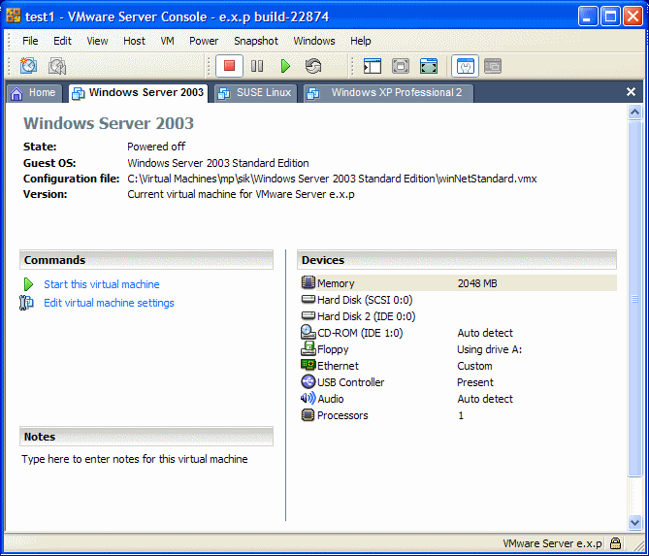Click the USB Controller icon
649x556 pixels.
point(308,381)
